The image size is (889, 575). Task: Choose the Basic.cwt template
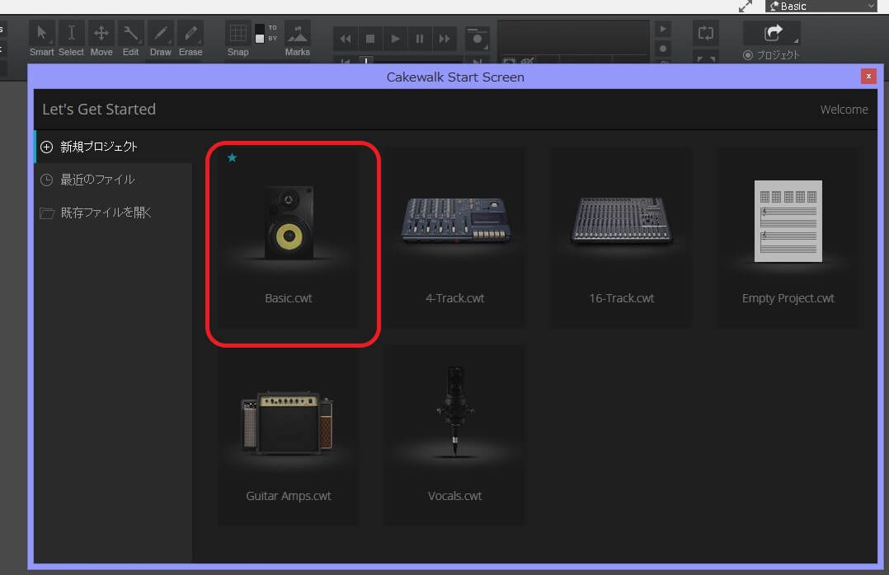pyautogui.click(x=288, y=237)
